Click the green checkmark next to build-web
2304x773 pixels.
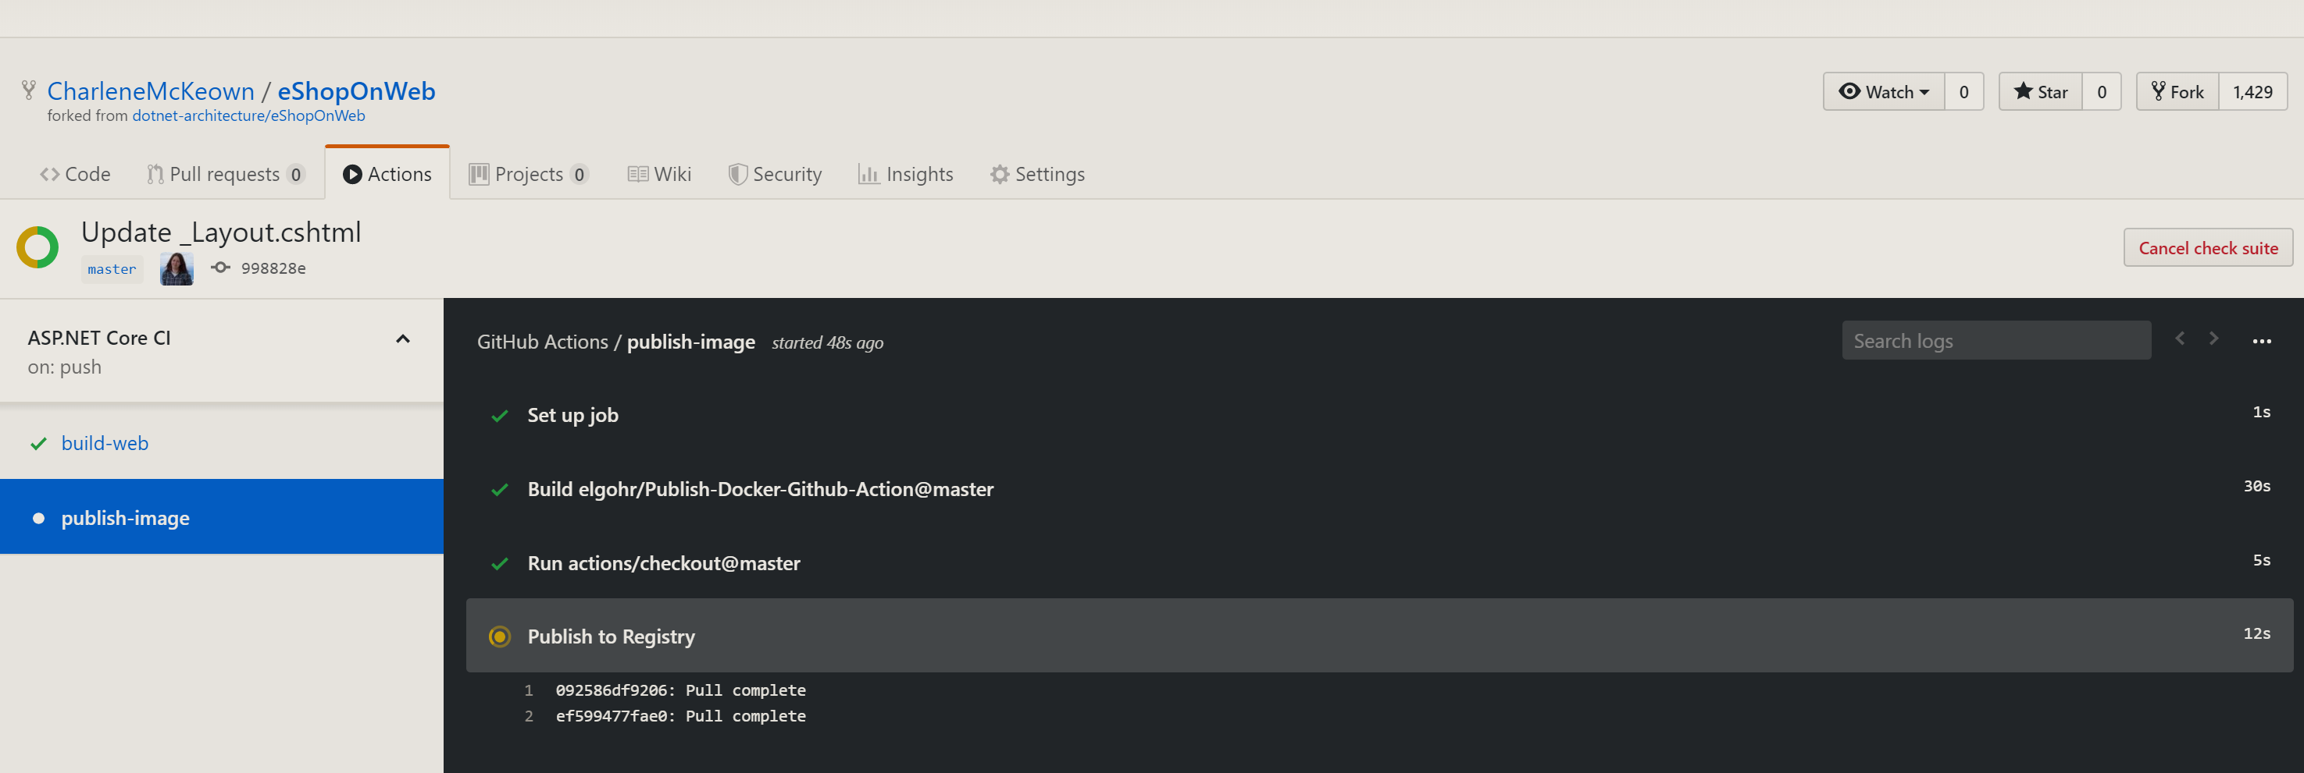click(38, 443)
